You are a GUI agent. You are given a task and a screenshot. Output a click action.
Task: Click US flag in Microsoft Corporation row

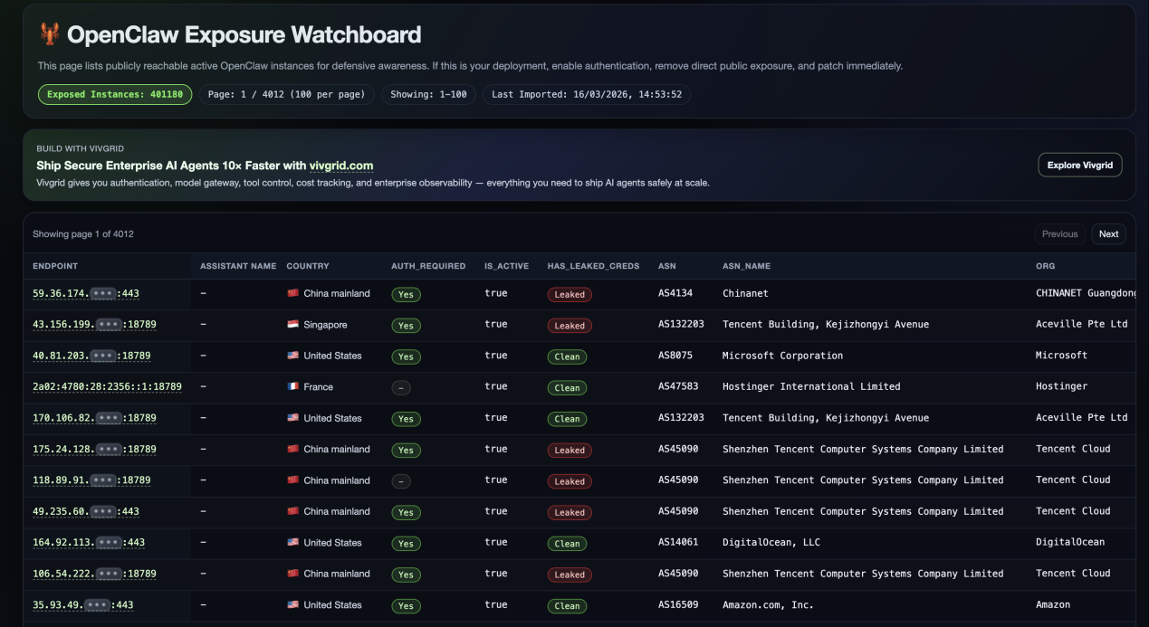[x=292, y=356]
